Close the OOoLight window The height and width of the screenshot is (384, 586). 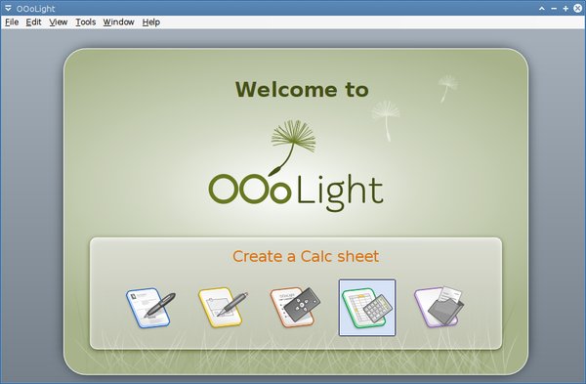coord(578,8)
